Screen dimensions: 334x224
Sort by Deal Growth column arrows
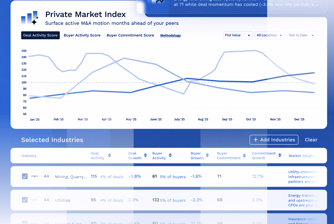145,155
